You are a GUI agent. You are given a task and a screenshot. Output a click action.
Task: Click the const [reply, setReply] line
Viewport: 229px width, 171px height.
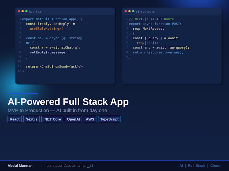coord(50,24)
